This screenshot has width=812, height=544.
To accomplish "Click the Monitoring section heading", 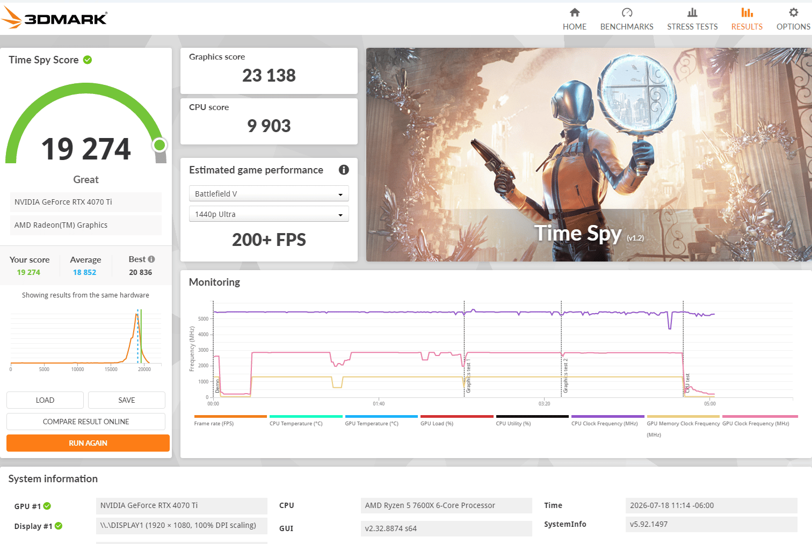I will (x=215, y=282).
